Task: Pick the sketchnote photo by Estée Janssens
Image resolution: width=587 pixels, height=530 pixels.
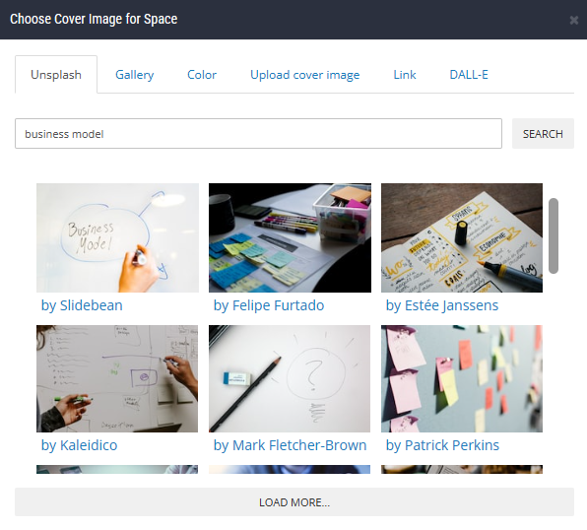Action: pyautogui.click(x=462, y=237)
